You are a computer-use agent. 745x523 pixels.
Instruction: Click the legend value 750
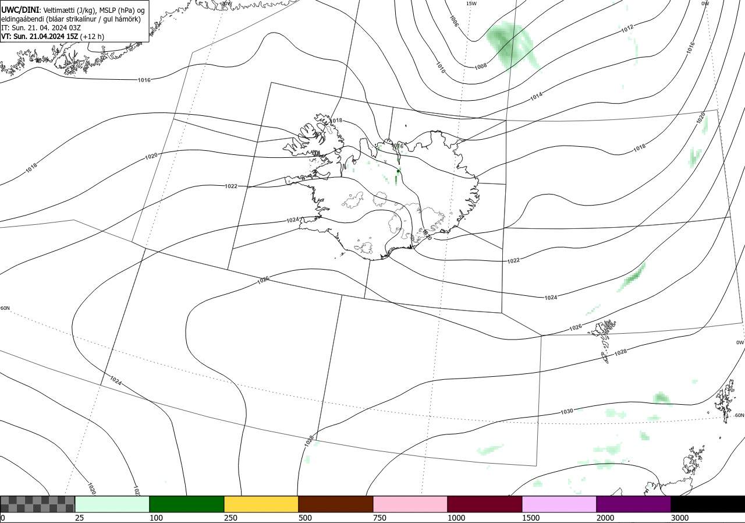[380, 518]
